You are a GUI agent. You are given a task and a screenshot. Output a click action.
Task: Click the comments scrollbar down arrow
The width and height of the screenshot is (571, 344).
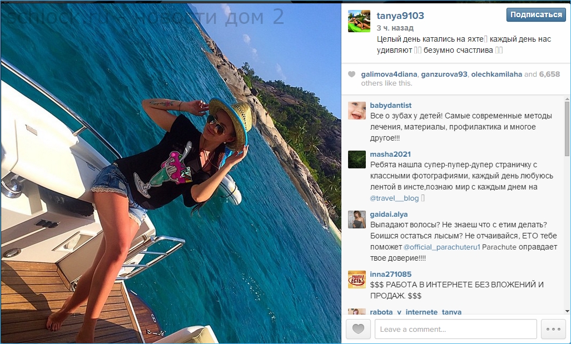coord(567,311)
